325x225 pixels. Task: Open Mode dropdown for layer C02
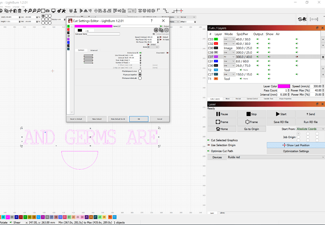229,43
